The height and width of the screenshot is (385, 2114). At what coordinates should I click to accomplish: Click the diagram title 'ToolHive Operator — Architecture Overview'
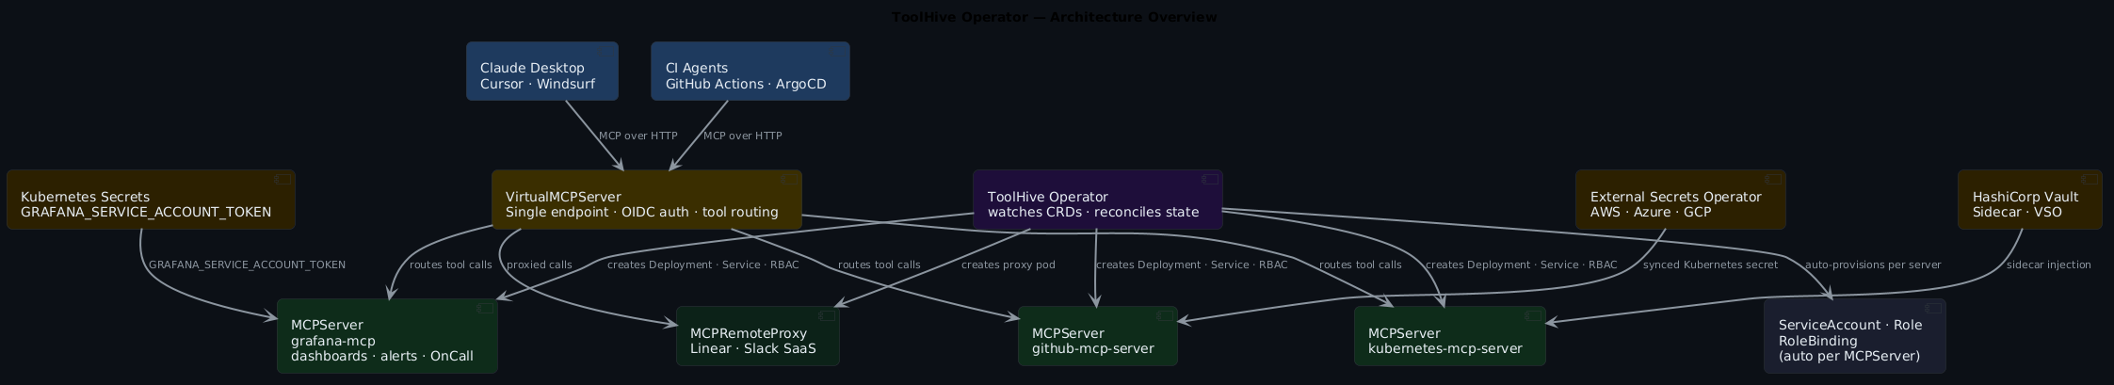[1055, 17]
